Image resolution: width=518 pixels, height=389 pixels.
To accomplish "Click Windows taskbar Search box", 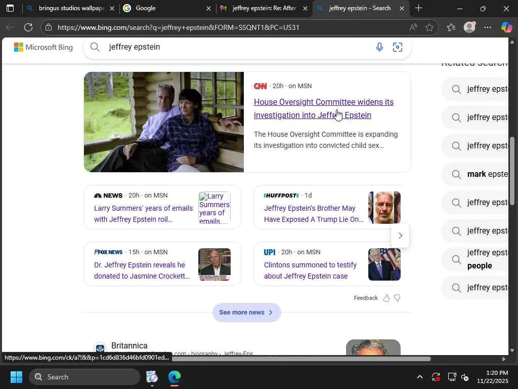I will pyautogui.click(x=84, y=377).
